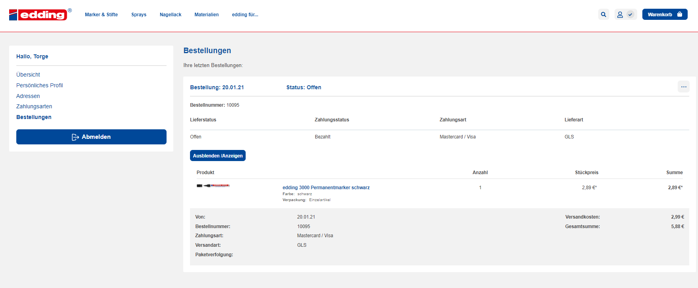Open Persönliches Profil page
698x288 pixels.
(39, 85)
